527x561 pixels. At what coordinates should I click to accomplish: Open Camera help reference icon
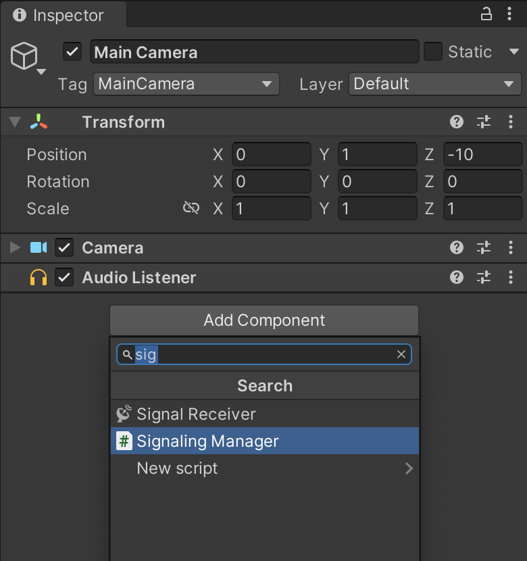coord(457,247)
